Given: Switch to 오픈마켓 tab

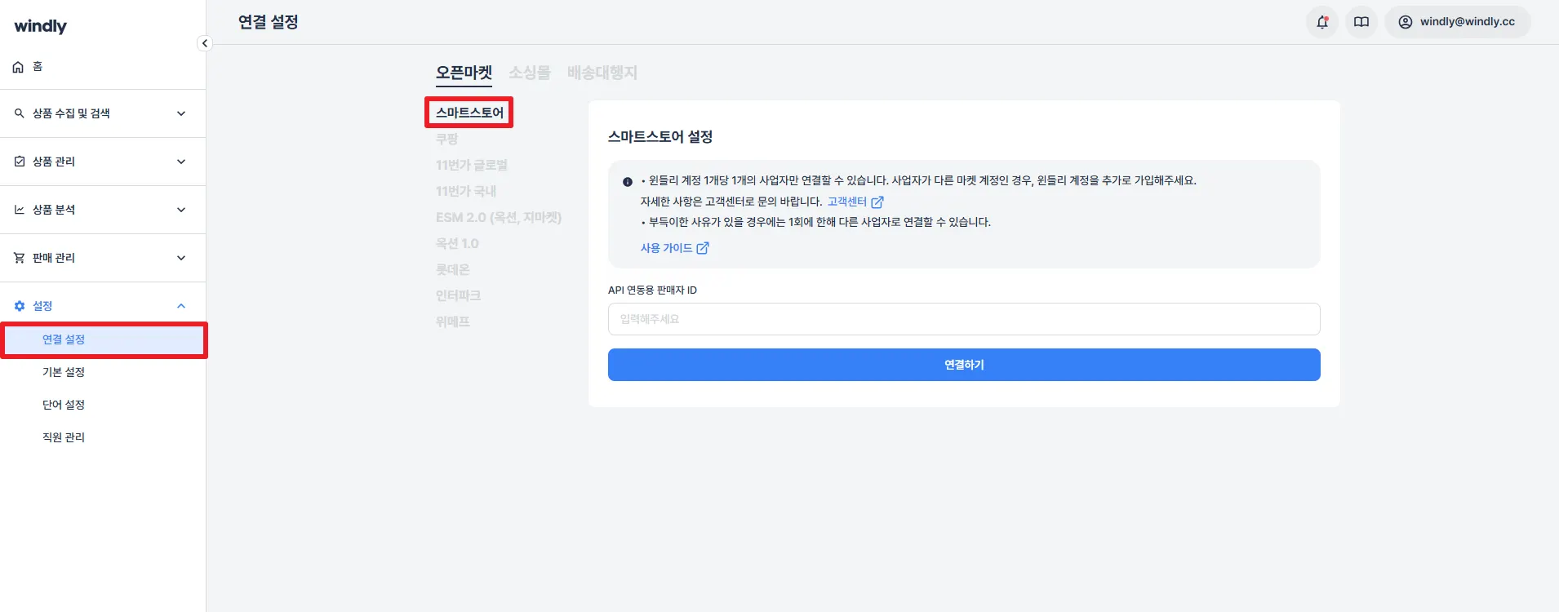Looking at the screenshot, I should 464,73.
